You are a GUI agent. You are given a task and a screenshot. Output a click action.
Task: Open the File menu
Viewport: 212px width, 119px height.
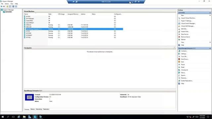2,4
